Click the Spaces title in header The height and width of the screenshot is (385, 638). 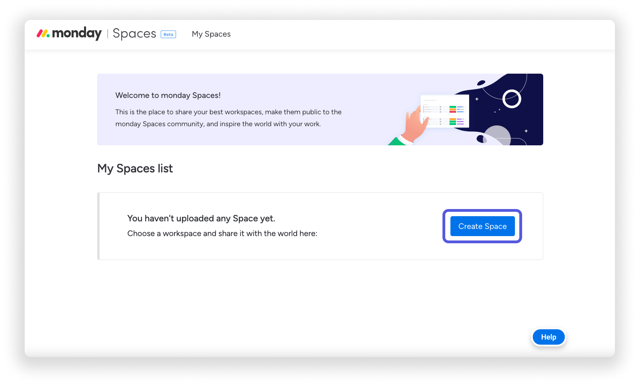tap(134, 34)
